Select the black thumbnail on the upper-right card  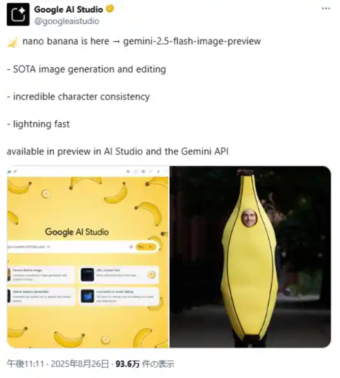coord(87,275)
